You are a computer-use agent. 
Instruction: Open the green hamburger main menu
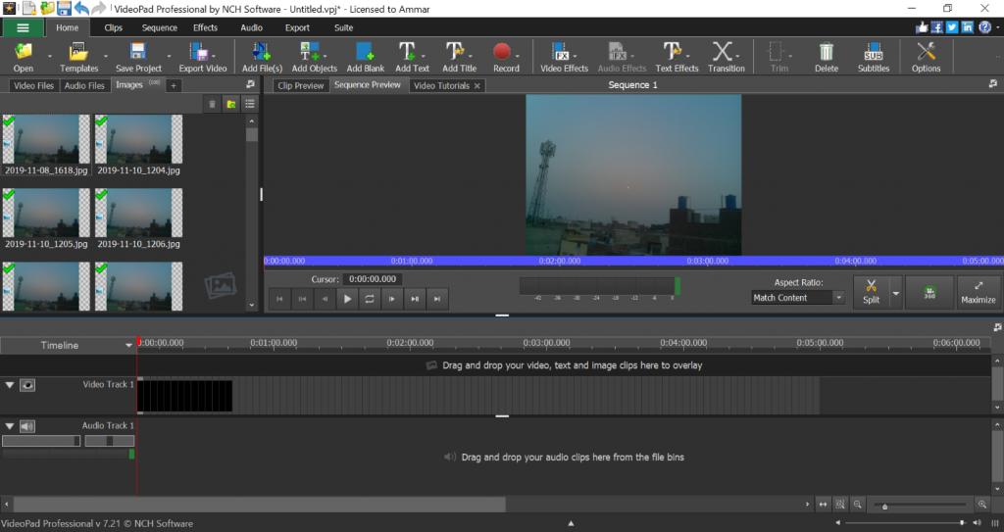(x=24, y=27)
